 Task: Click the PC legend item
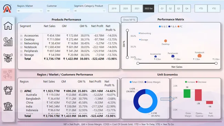[180, 27]
